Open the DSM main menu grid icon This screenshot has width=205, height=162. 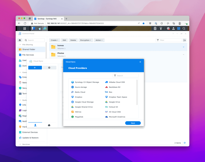click(24, 28)
